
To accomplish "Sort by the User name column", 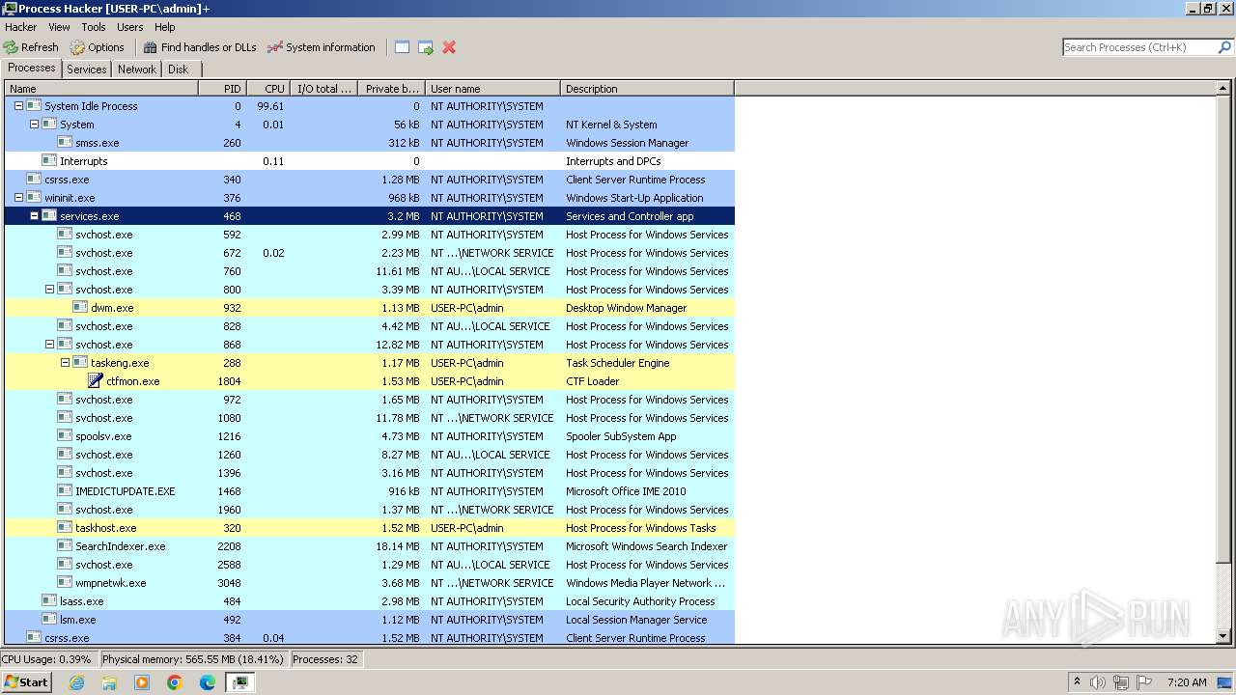I will (492, 89).
